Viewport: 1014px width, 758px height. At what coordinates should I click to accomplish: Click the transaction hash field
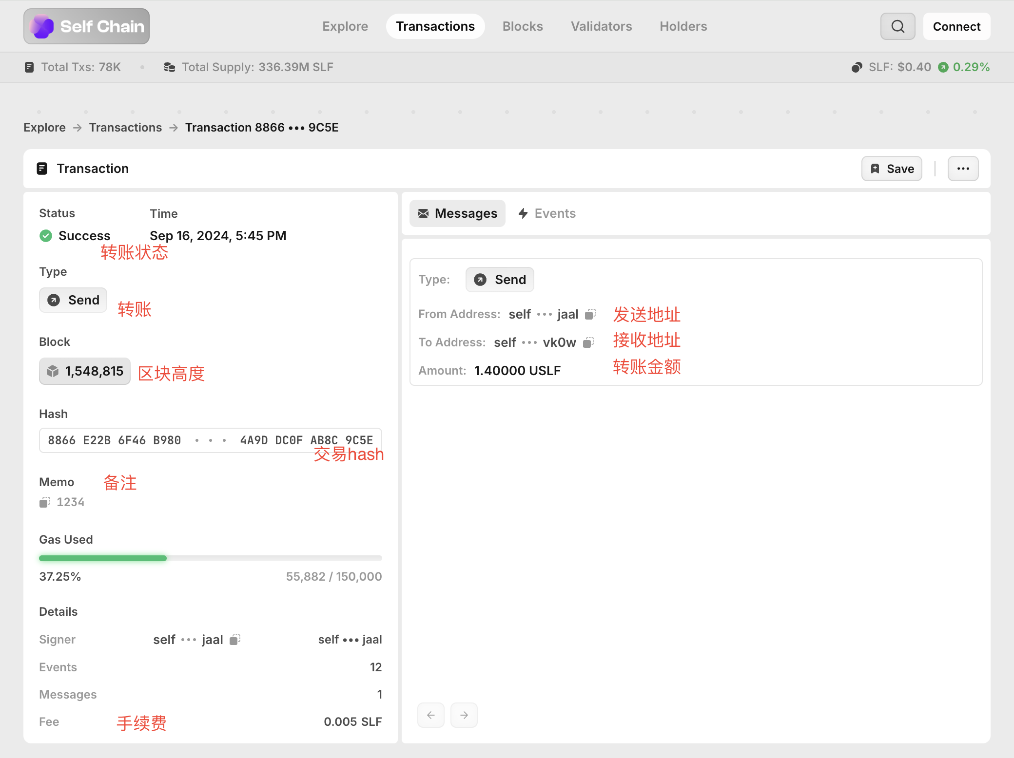210,440
